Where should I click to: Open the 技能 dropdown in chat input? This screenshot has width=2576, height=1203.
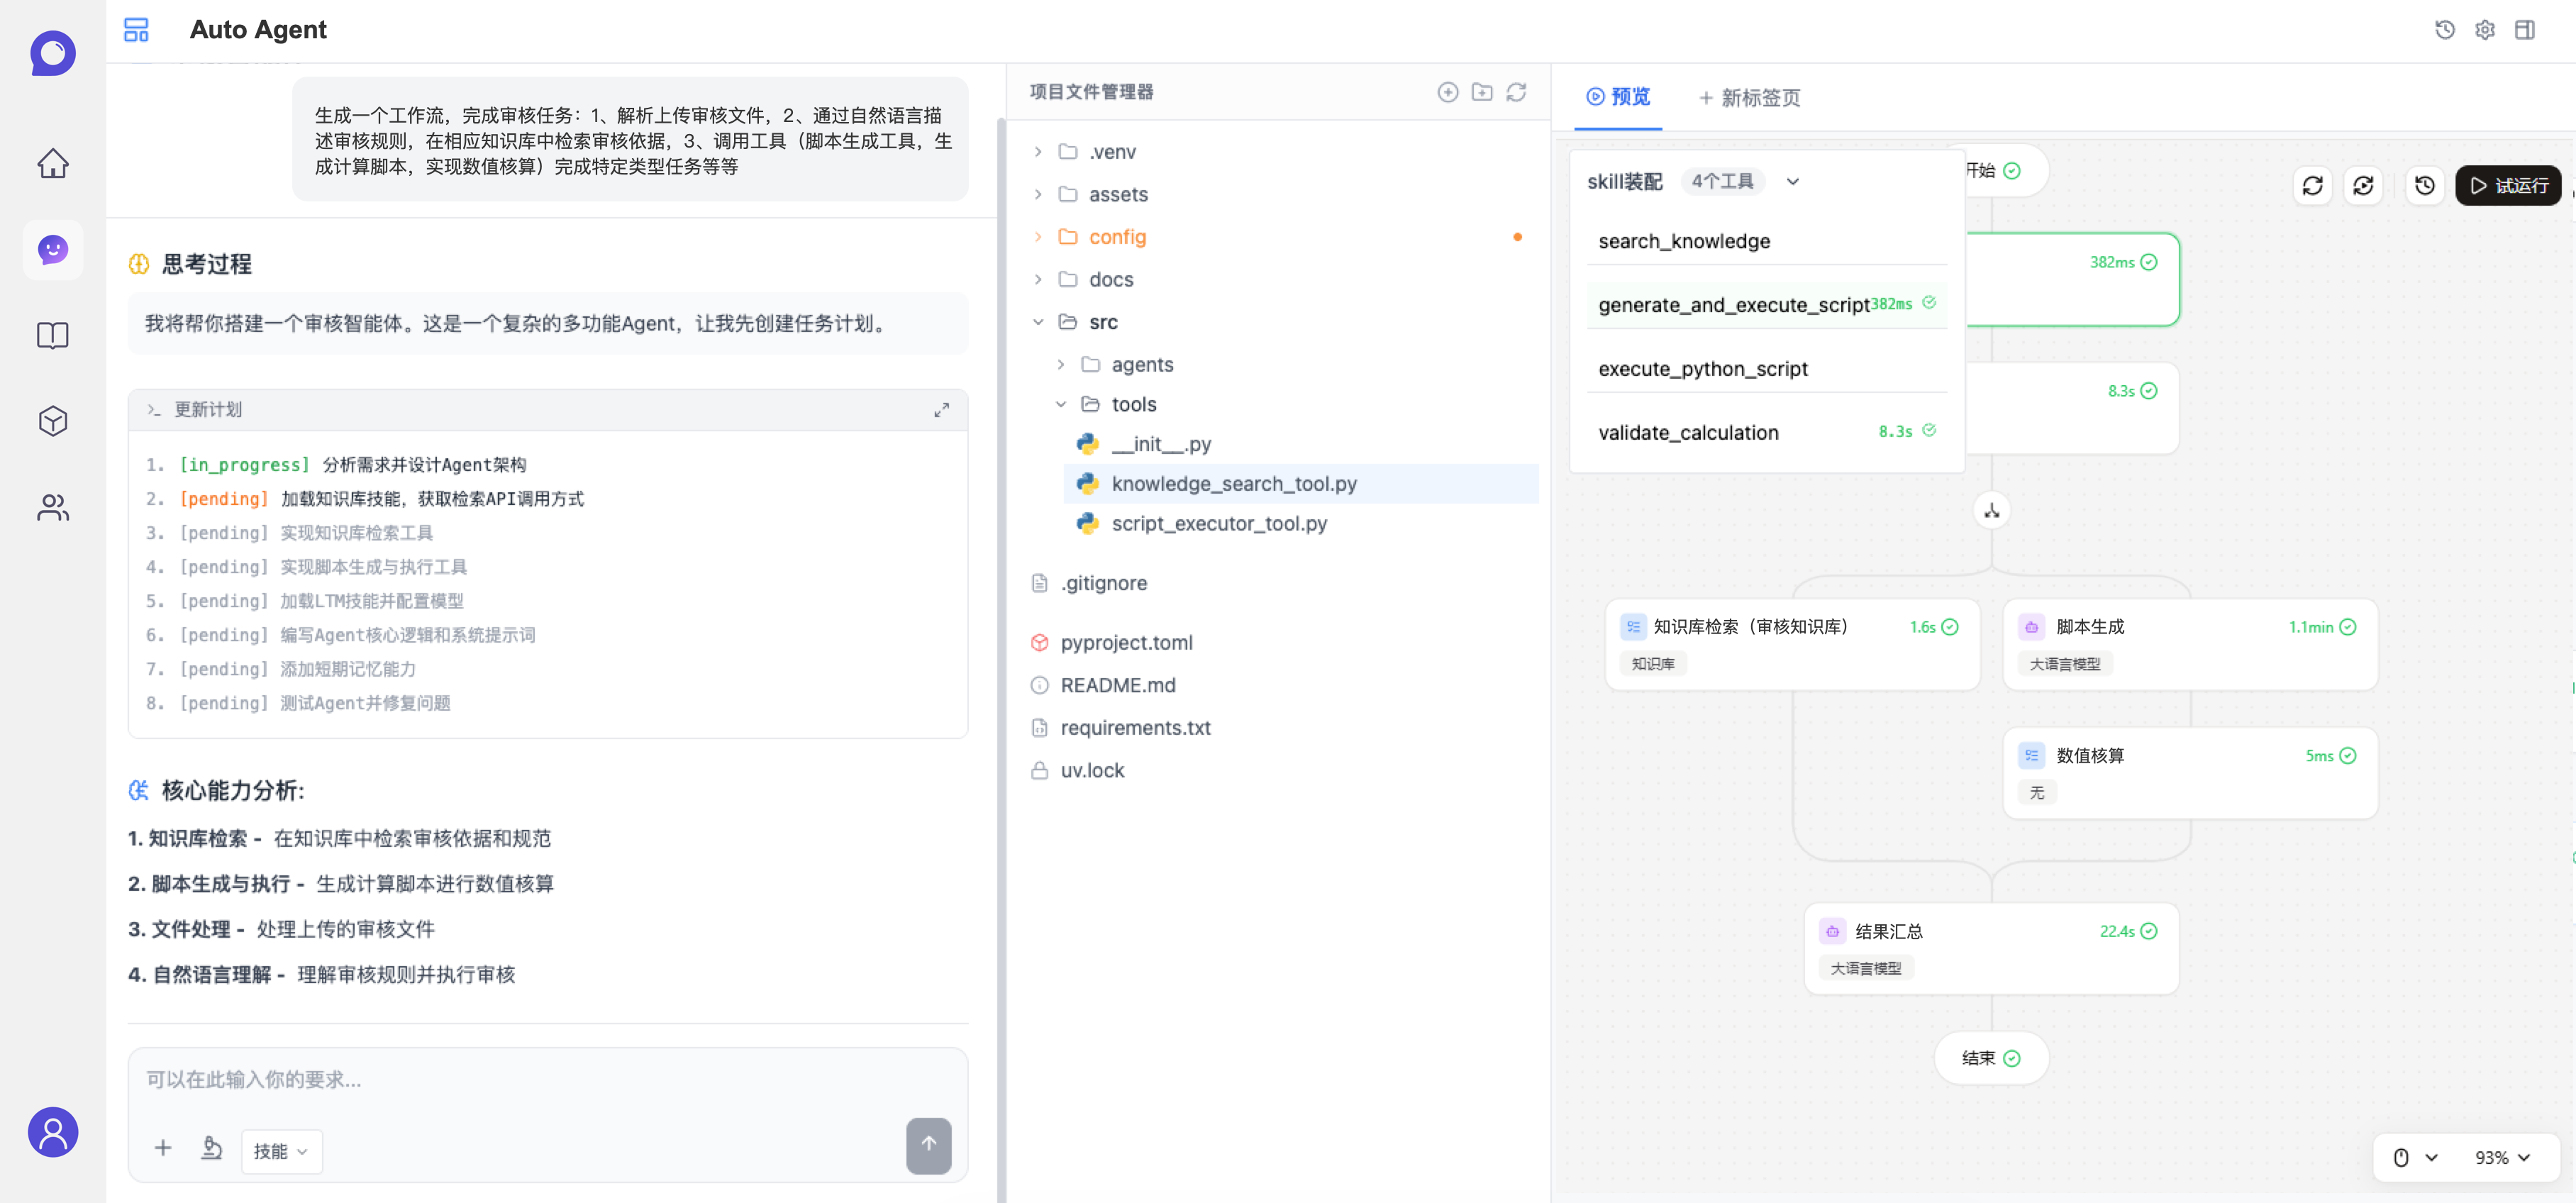[281, 1151]
